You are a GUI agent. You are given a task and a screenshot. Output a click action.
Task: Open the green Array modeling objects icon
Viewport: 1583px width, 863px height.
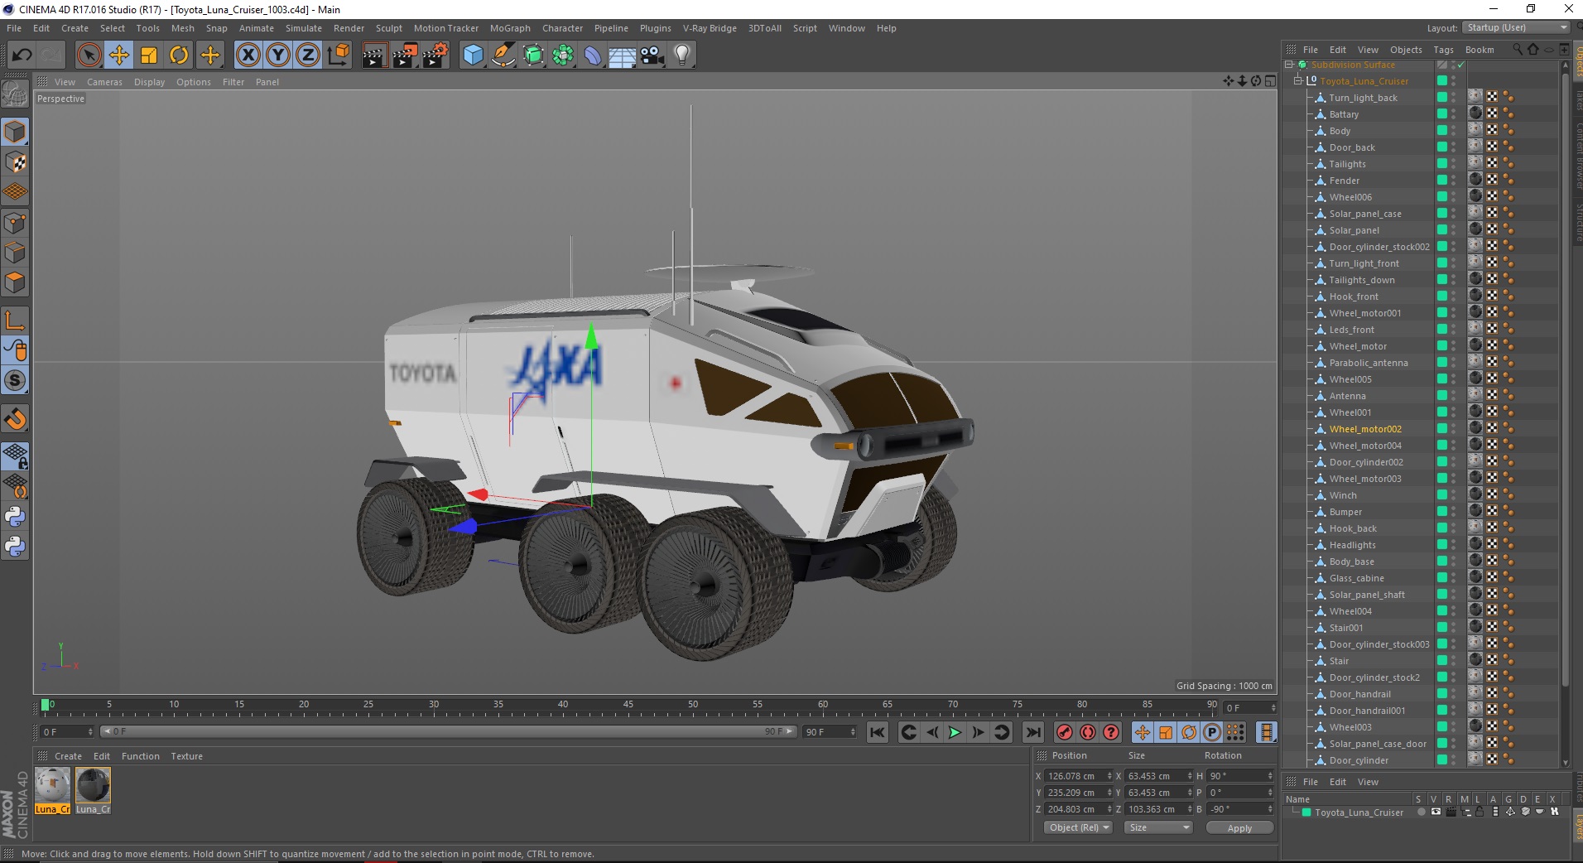[563, 55]
